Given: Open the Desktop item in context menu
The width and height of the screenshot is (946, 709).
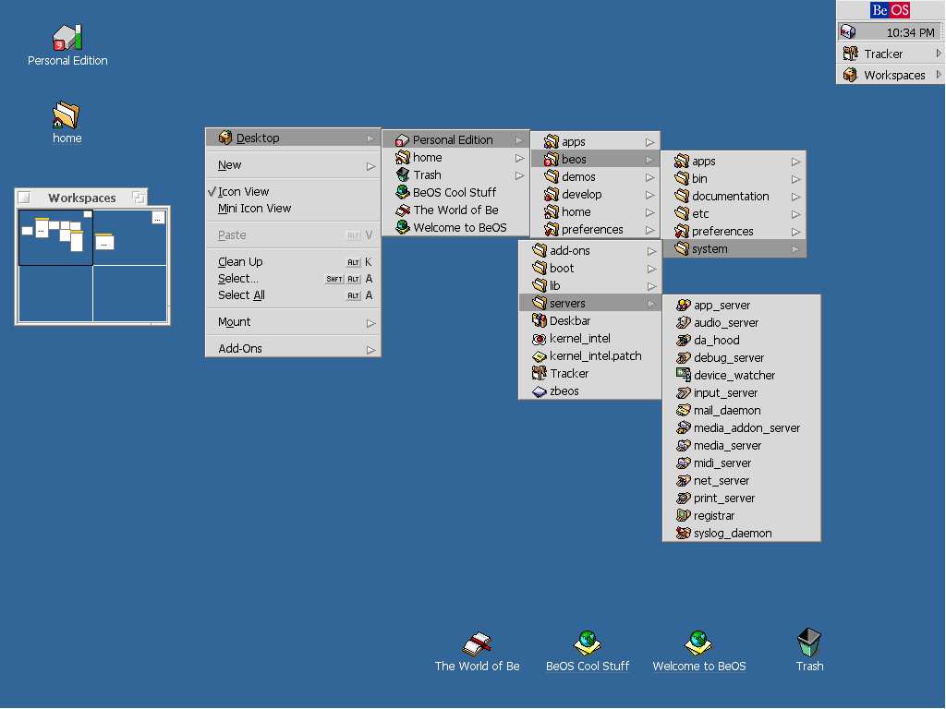Looking at the screenshot, I should click(293, 138).
